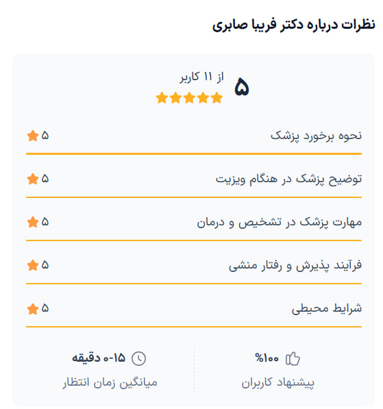Click the مهارت پزشک در تشخیص و درمان label
Viewport: 383px width, 409px height.
point(279,223)
